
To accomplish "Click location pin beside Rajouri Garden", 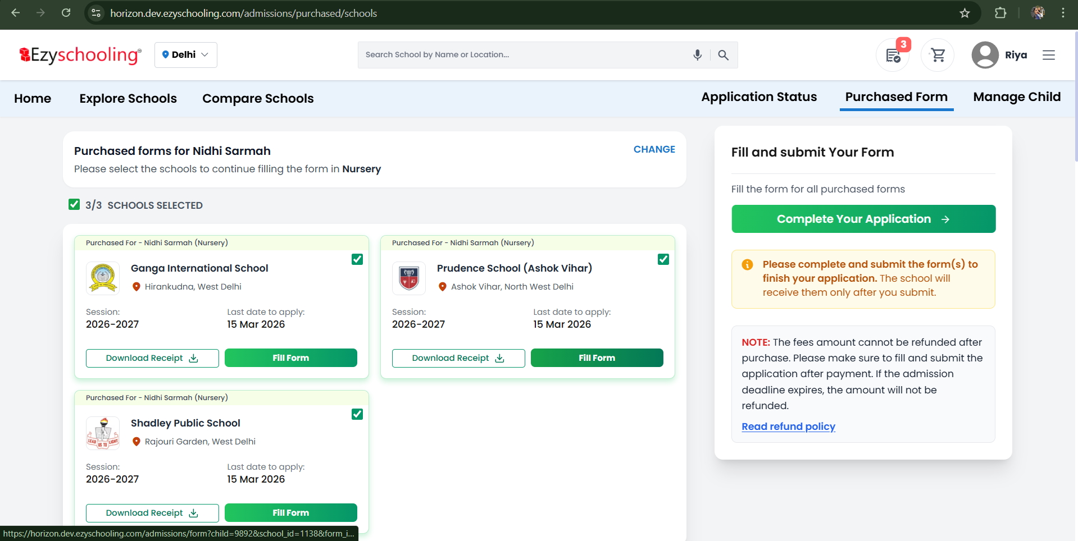I will tap(136, 442).
